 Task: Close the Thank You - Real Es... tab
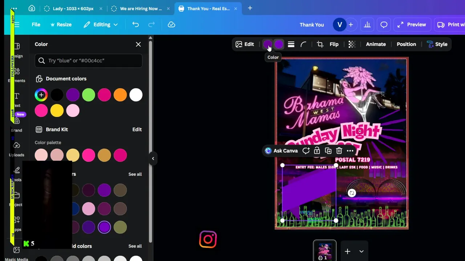pyautogui.click(x=235, y=8)
